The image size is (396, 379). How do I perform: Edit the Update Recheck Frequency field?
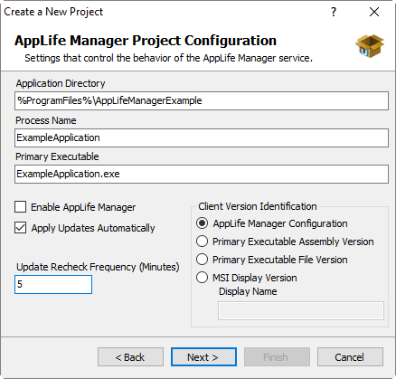(x=53, y=284)
